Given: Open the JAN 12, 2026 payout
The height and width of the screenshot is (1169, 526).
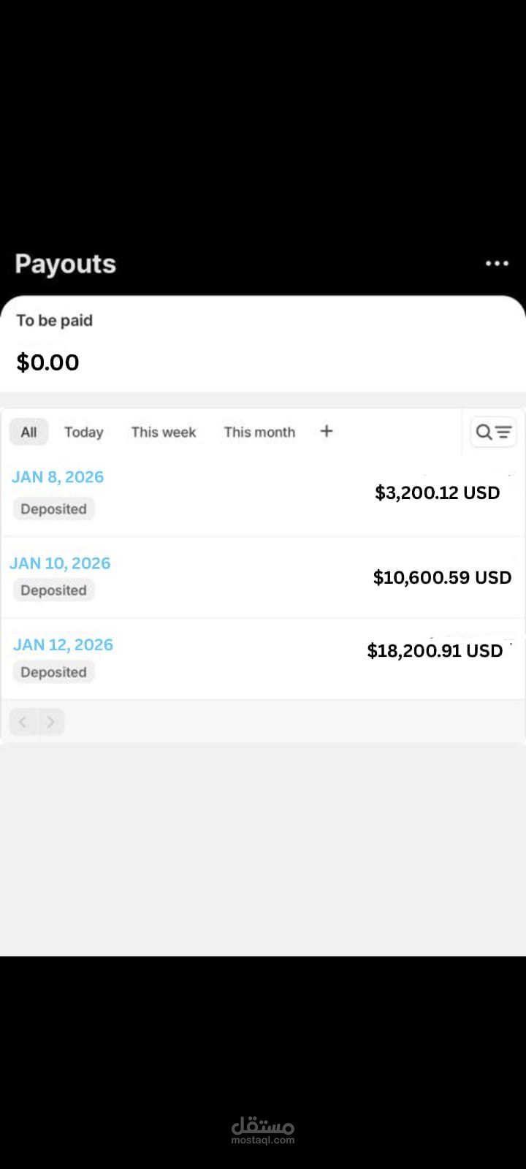Looking at the screenshot, I should pos(63,644).
